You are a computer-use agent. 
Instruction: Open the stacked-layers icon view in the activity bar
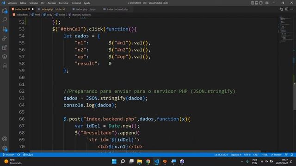[x=5, y=56]
